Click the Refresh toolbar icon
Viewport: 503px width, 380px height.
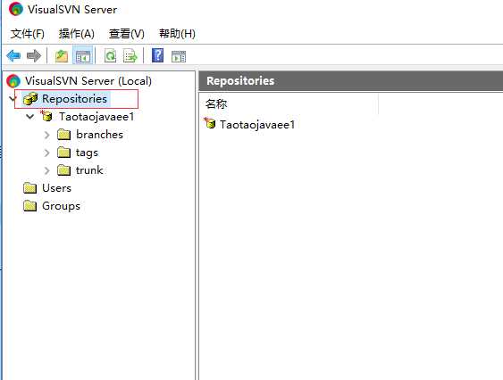111,56
